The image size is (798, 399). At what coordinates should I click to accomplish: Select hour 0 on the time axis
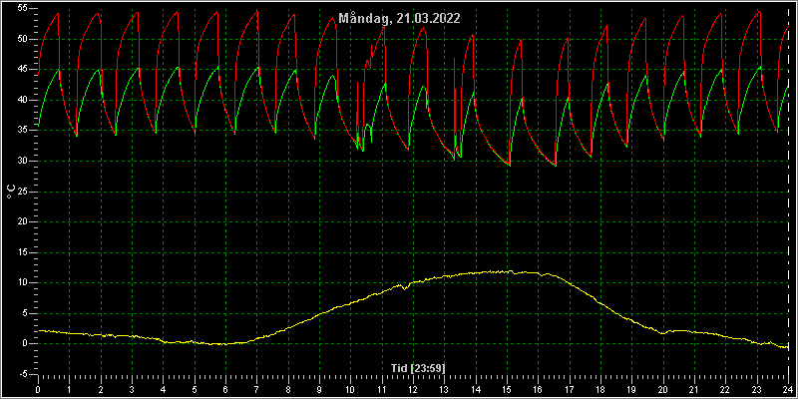38,388
